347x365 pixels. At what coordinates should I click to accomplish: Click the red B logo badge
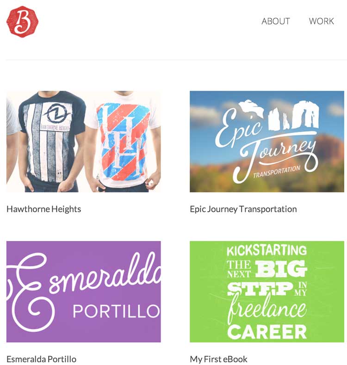coord(22,21)
